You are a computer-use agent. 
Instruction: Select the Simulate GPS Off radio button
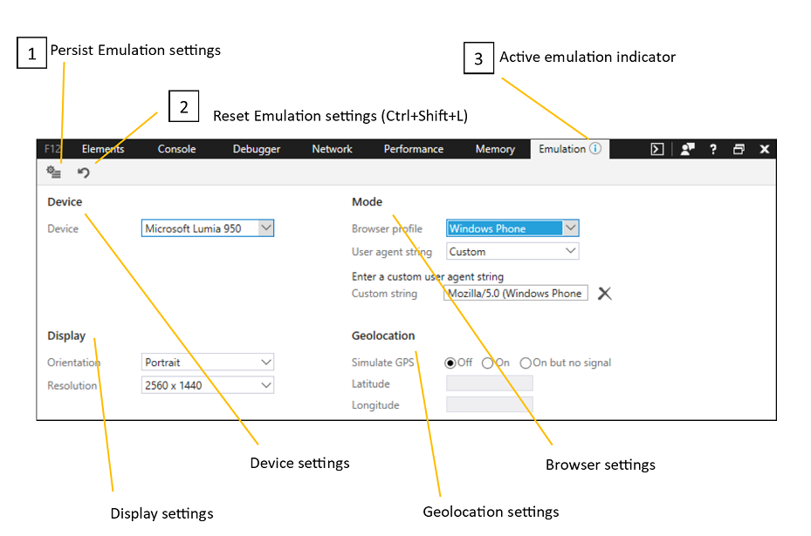(451, 363)
